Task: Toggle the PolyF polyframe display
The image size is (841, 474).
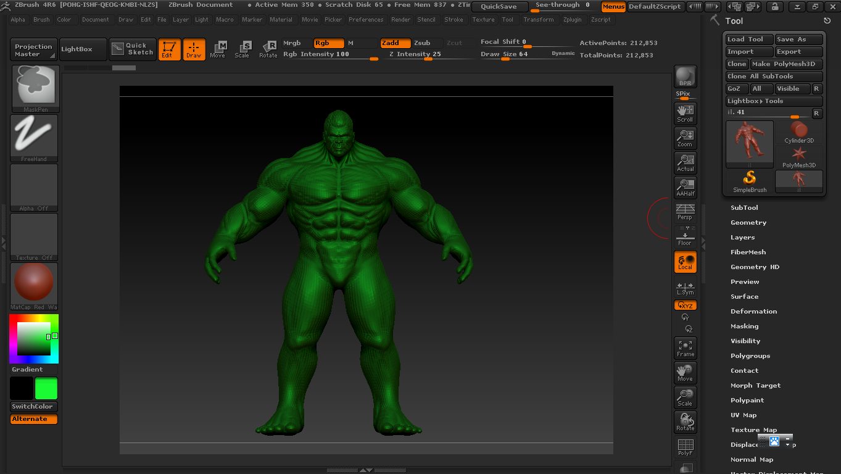Action: (x=686, y=447)
